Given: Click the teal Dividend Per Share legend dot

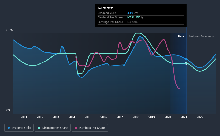Looking at the screenshot, I should (x=39, y=128).
